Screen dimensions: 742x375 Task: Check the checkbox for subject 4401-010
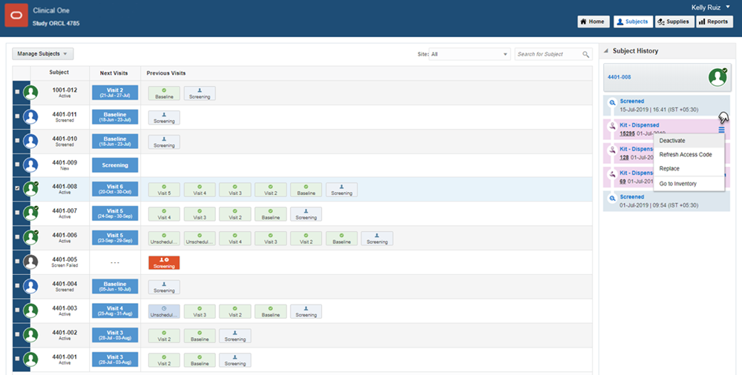click(18, 141)
